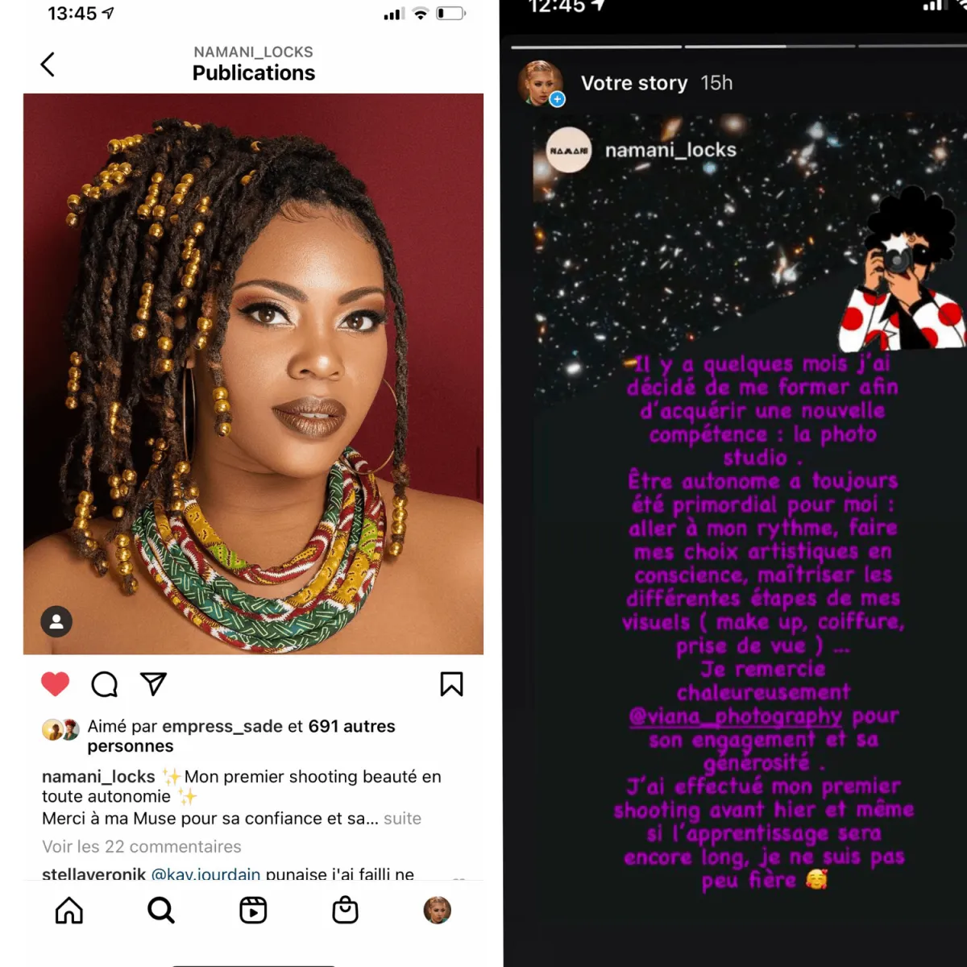Unlike the post with the red heart
The width and height of the screenshot is (967, 967).
click(56, 684)
